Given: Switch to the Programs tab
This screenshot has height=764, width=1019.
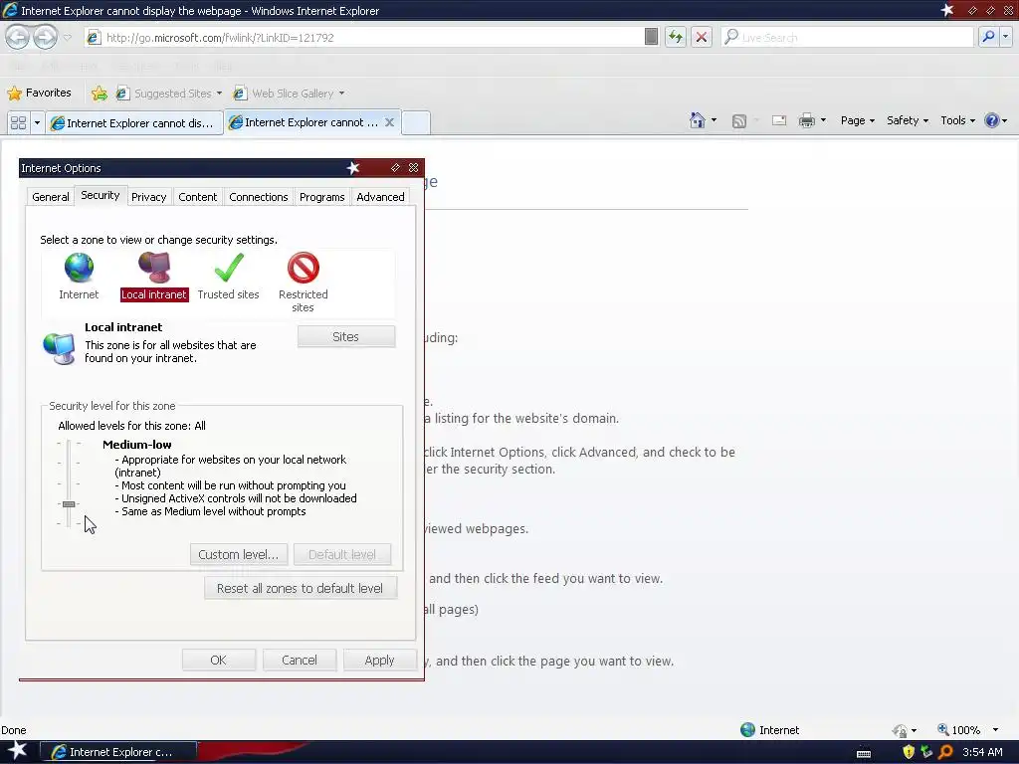Looking at the screenshot, I should point(321,197).
